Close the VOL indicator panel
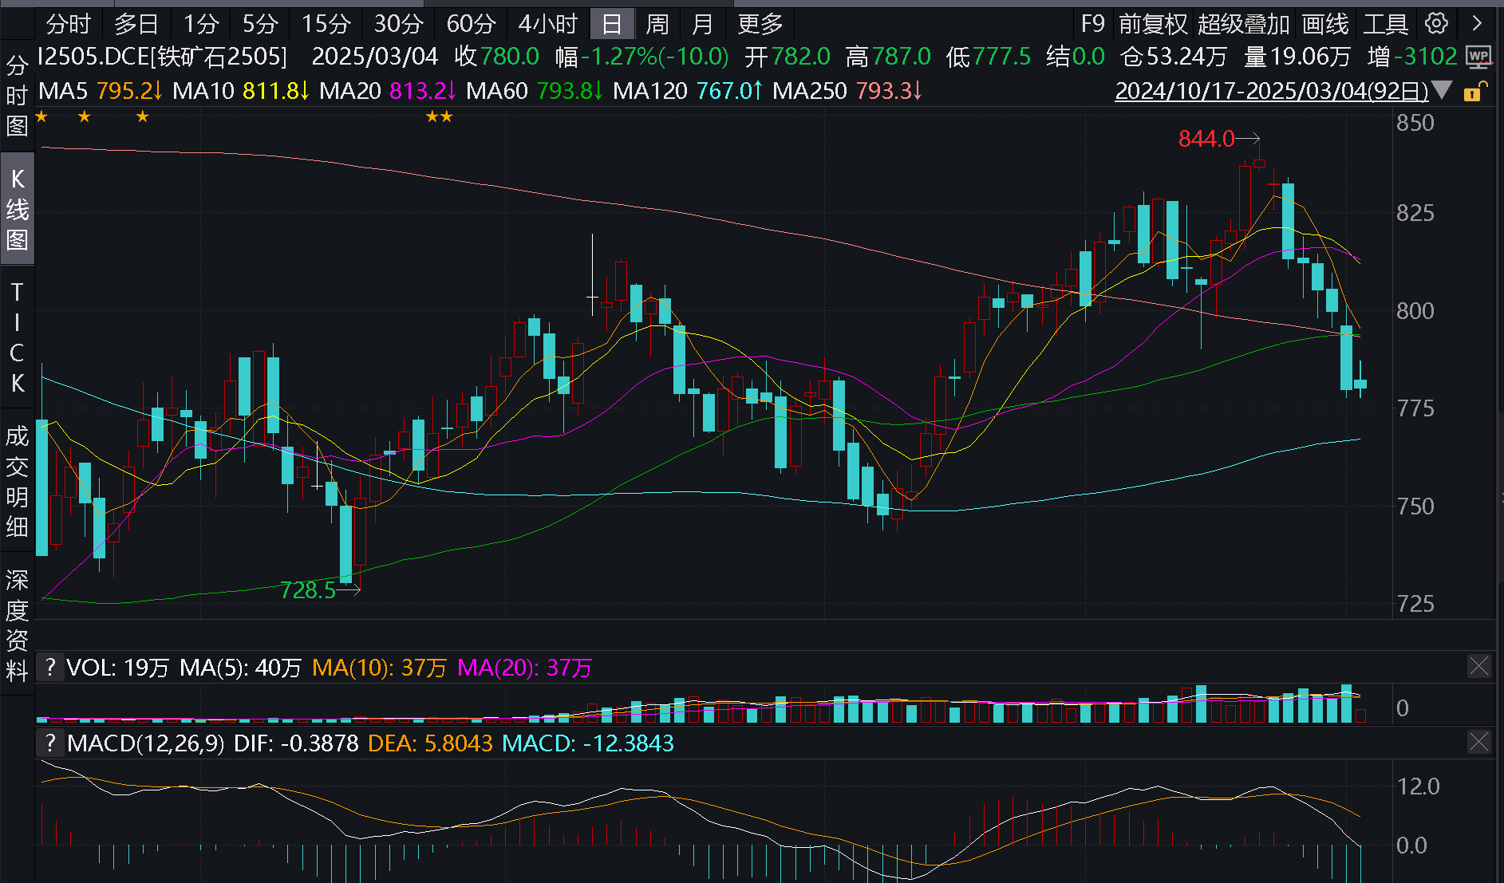 click(1478, 667)
